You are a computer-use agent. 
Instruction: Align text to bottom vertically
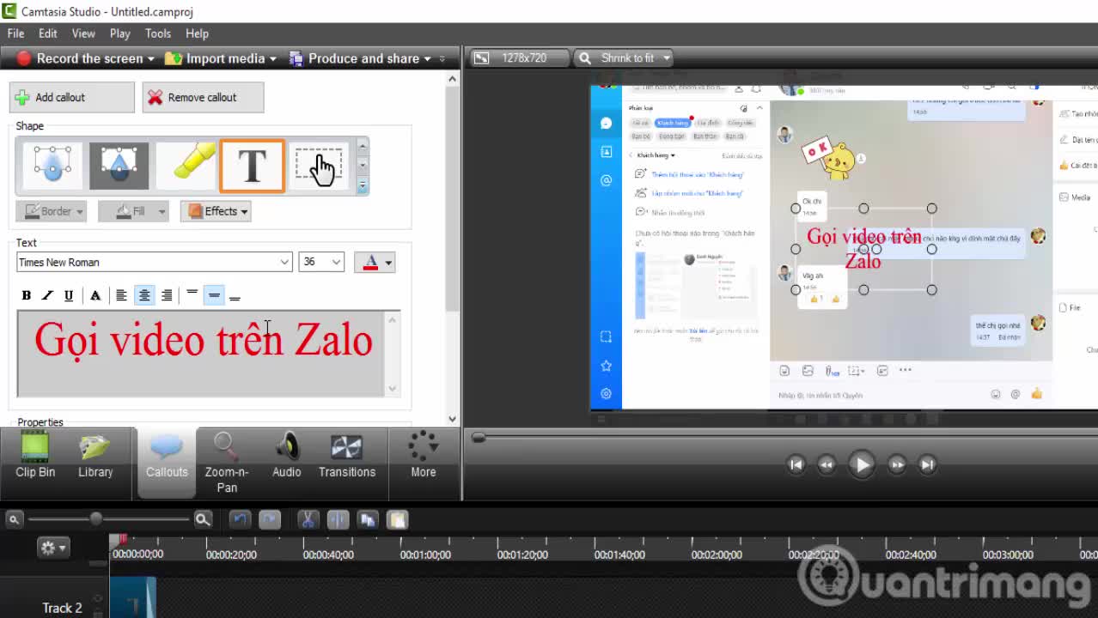(235, 295)
